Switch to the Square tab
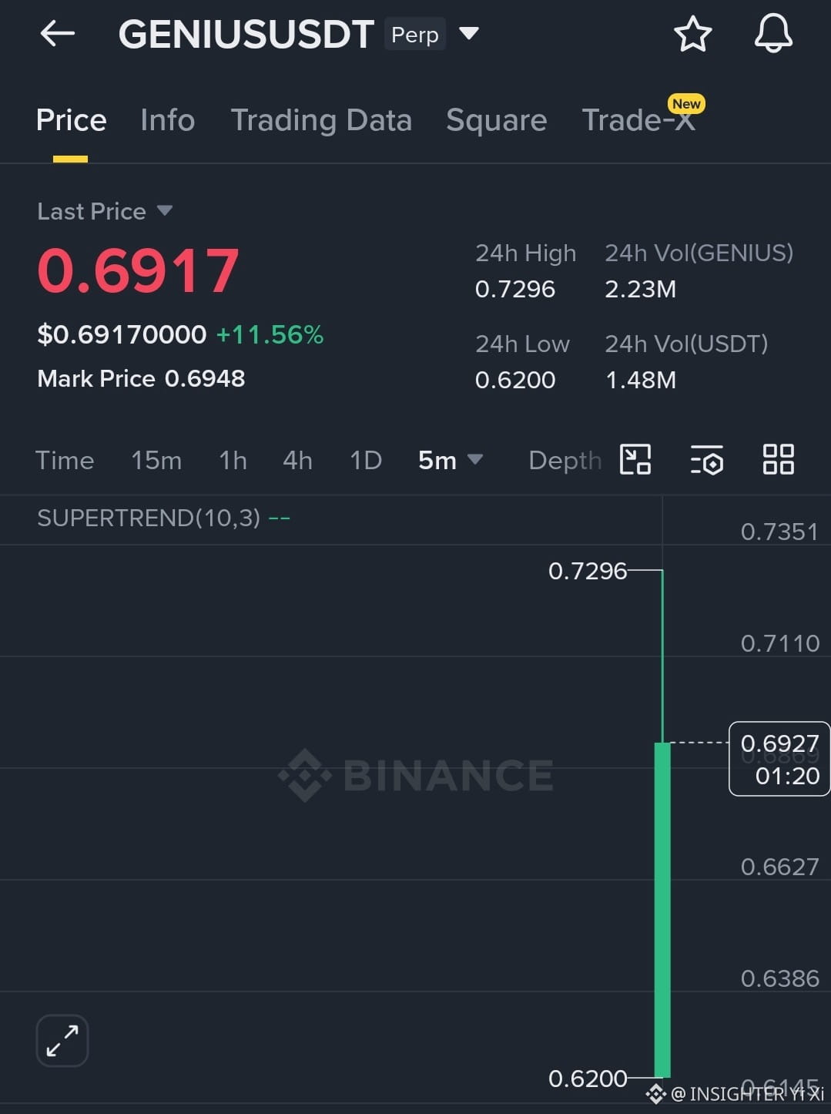Image resolution: width=831 pixels, height=1114 pixels. coord(496,120)
